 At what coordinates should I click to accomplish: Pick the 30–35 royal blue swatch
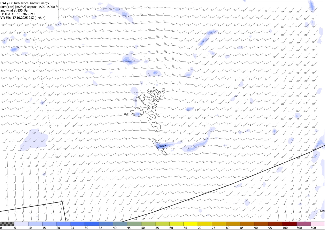point(92,224)
